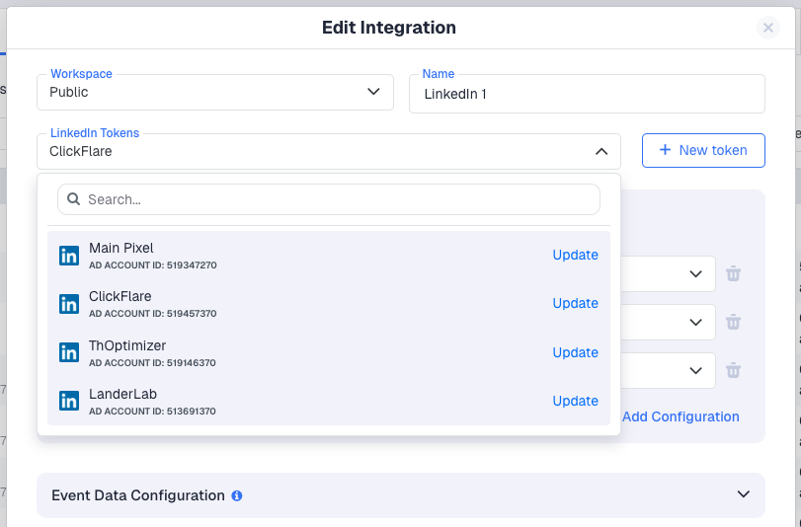Expand the Event Data Configuration section
Image resolution: width=801 pixels, height=527 pixels.
743,494
